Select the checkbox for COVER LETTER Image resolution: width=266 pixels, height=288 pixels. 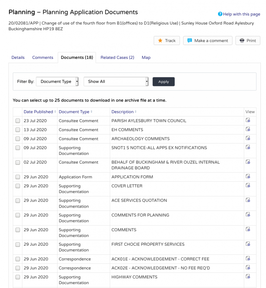18,186
